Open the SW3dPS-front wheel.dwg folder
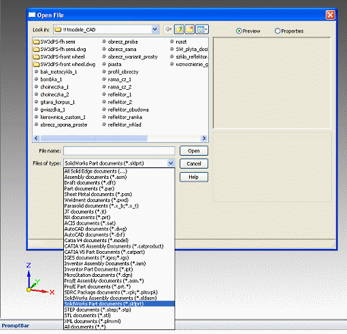347x334 pixels. coord(64,65)
